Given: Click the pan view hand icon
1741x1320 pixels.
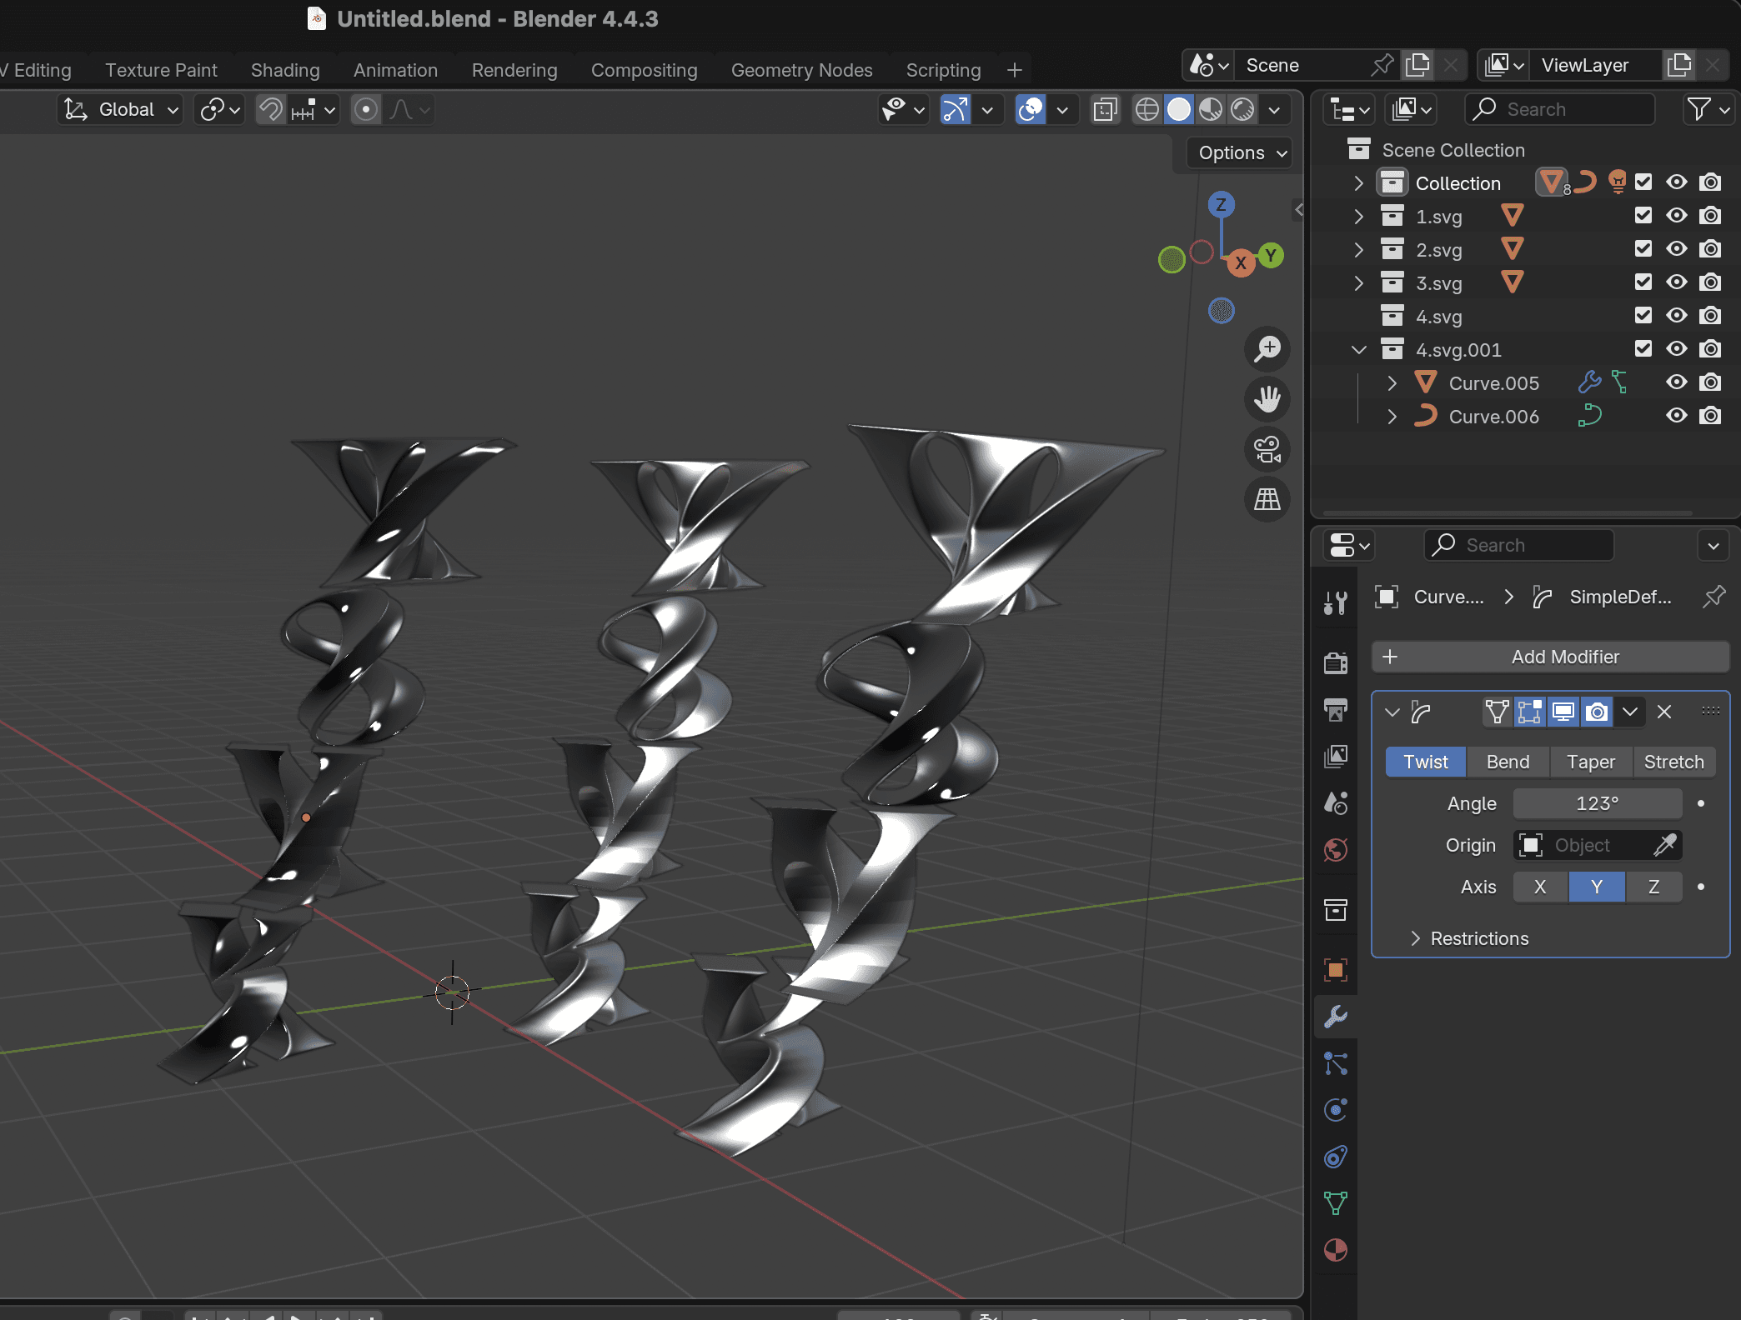Looking at the screenshot, I should point(1267,399).
